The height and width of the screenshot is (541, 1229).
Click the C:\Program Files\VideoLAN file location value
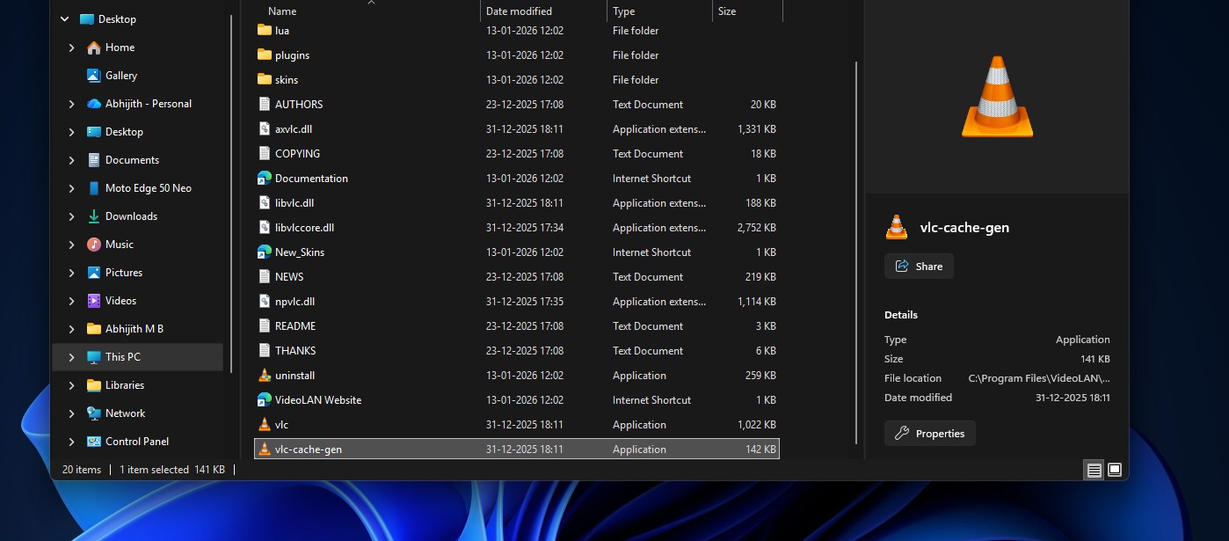[x=1039, y=378]
